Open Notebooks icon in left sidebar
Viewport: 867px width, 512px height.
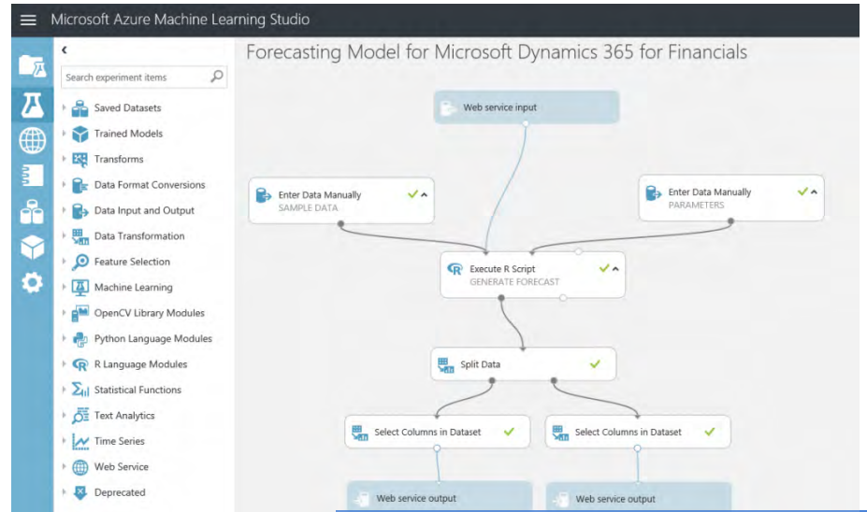(32, 176)
